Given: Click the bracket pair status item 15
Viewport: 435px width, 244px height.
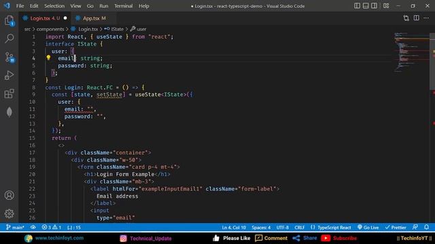Looking at the screenshot, I should (74, 228).
